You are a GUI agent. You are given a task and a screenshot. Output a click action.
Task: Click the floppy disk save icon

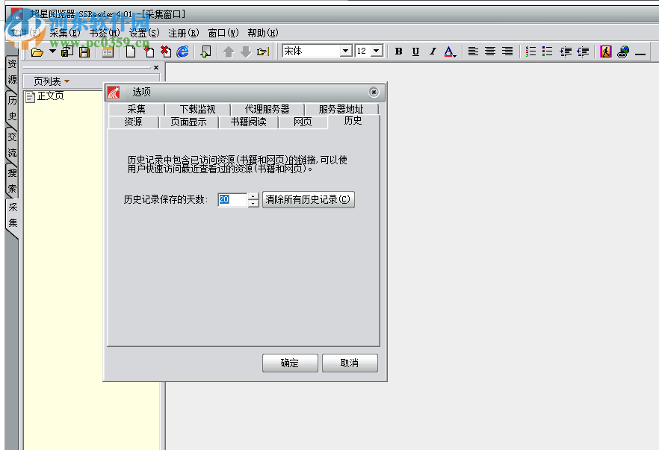(x=84, y=51)
